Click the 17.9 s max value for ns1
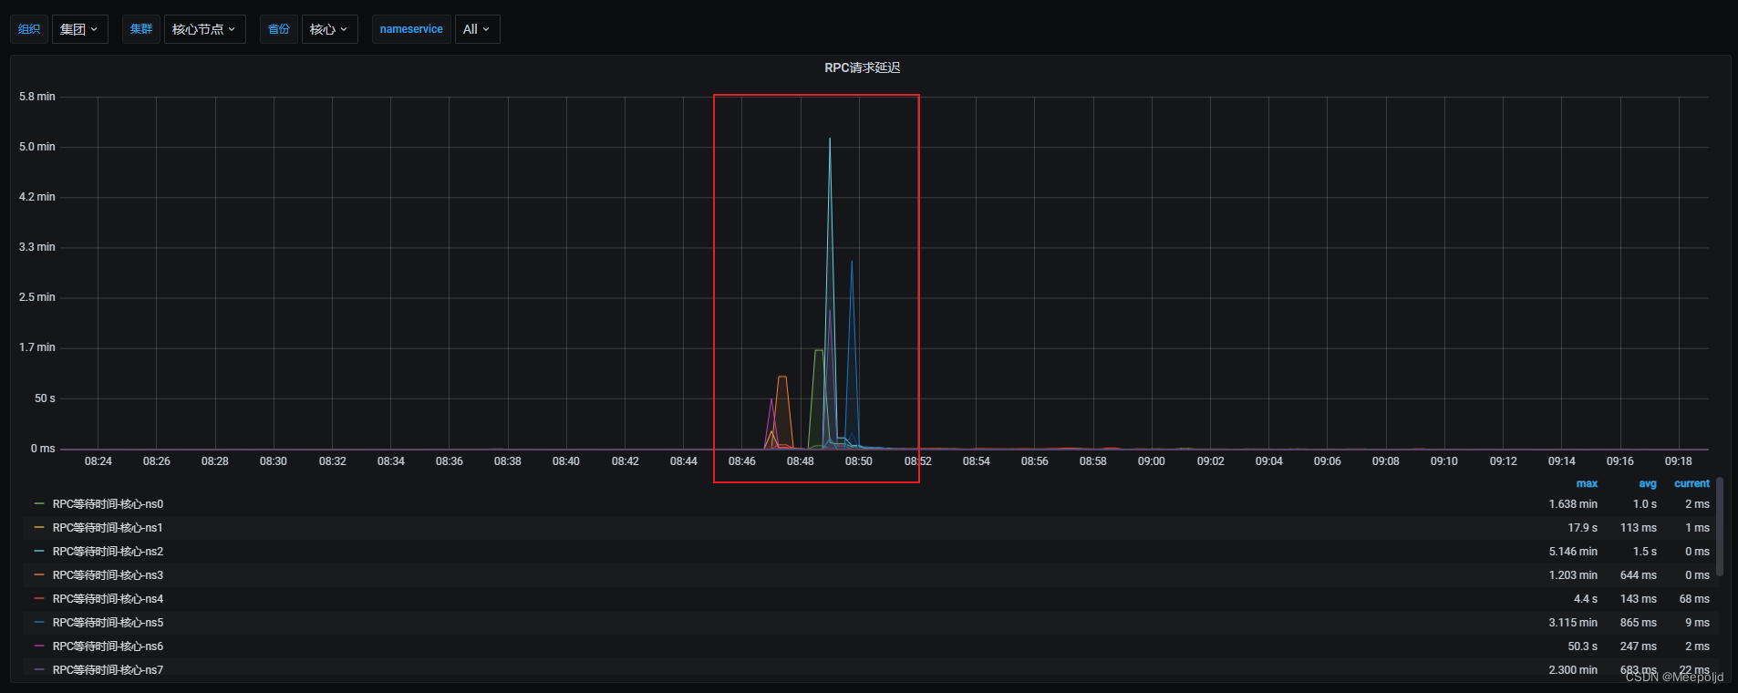 [x=1583, y=528]
